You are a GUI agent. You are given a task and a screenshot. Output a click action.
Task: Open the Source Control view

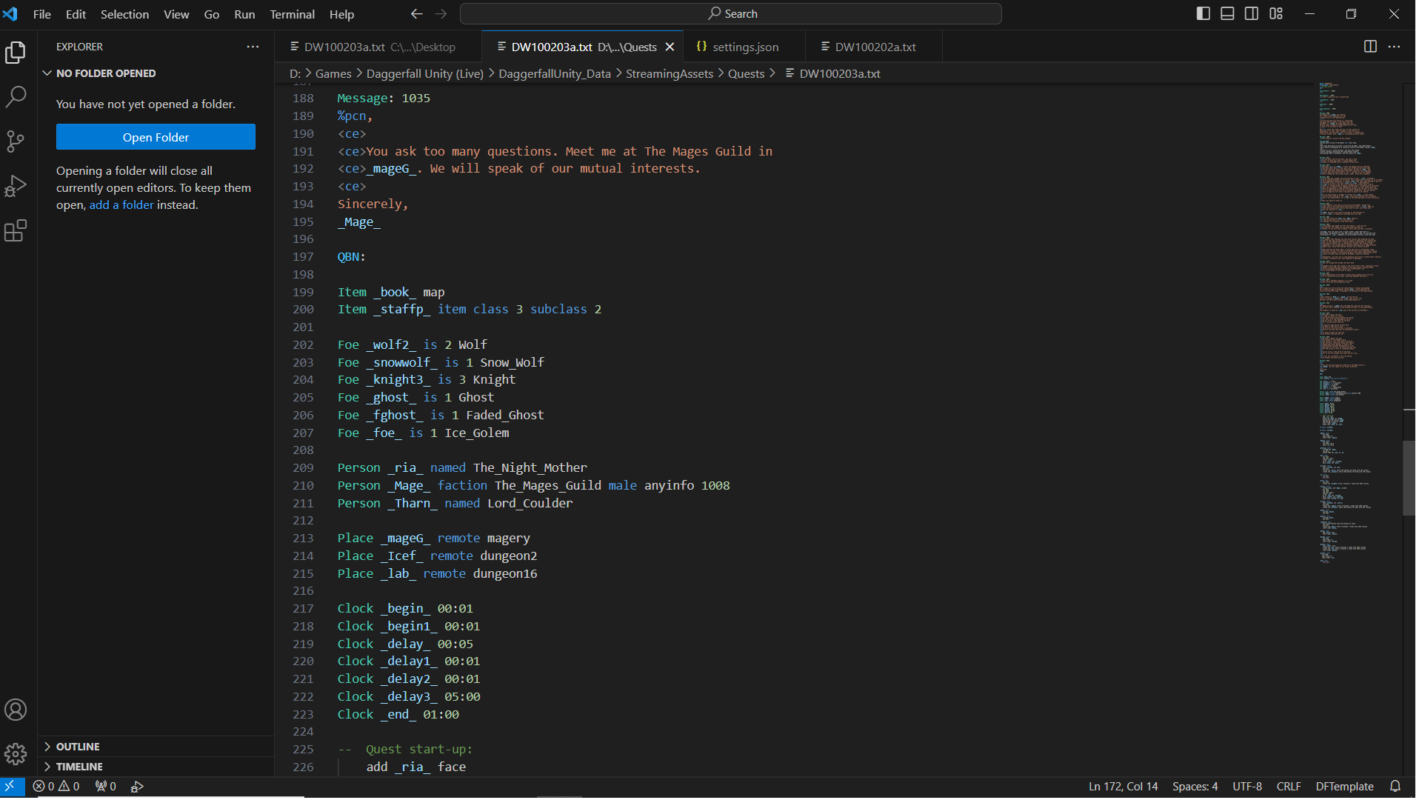click(16, 141)
